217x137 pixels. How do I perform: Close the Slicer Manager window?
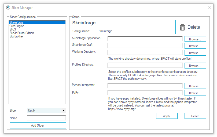tap(209, 7)
